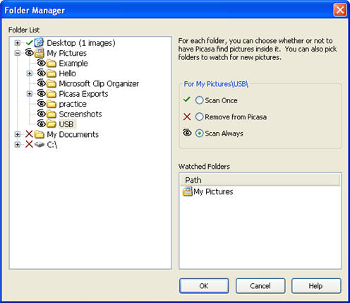Click the My Pictures folder icon in tree
The width and height of the screenshot is (350, 303).
pos(40,53)
